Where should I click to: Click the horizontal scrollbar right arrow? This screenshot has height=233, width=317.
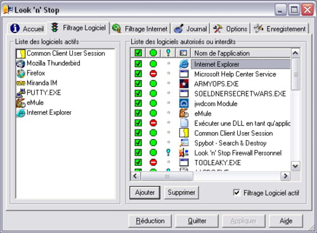tap(285, 176)
